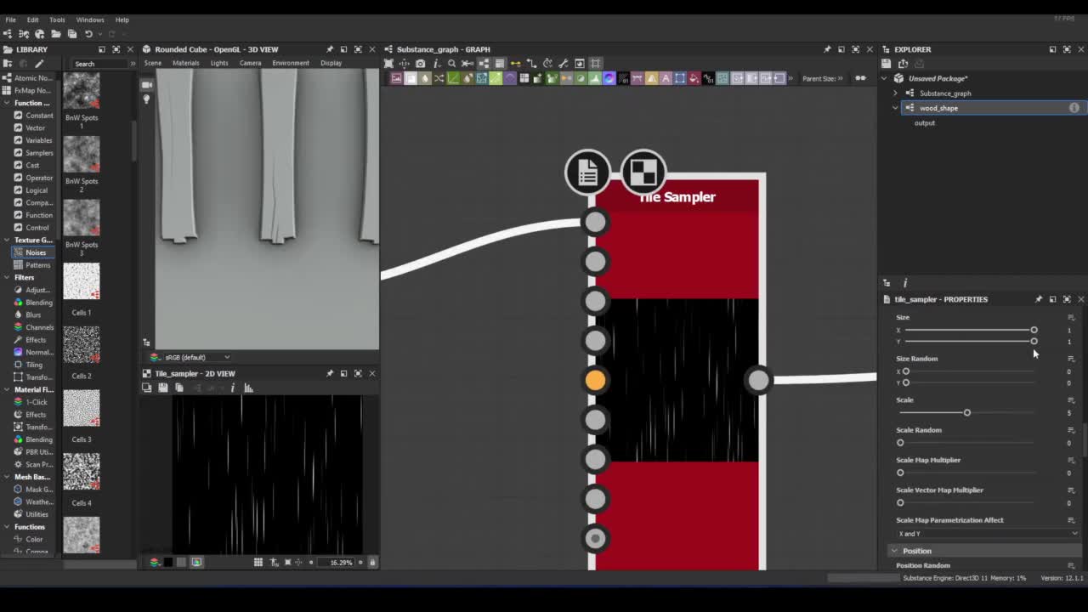Click the pencil edit icon in Library
This screenshot has height=612, width=1088.
click(x=39, y=64)
